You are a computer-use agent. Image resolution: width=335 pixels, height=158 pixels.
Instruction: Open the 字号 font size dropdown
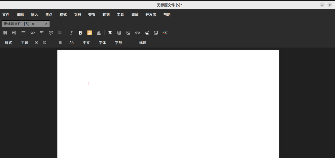point(119,43)
